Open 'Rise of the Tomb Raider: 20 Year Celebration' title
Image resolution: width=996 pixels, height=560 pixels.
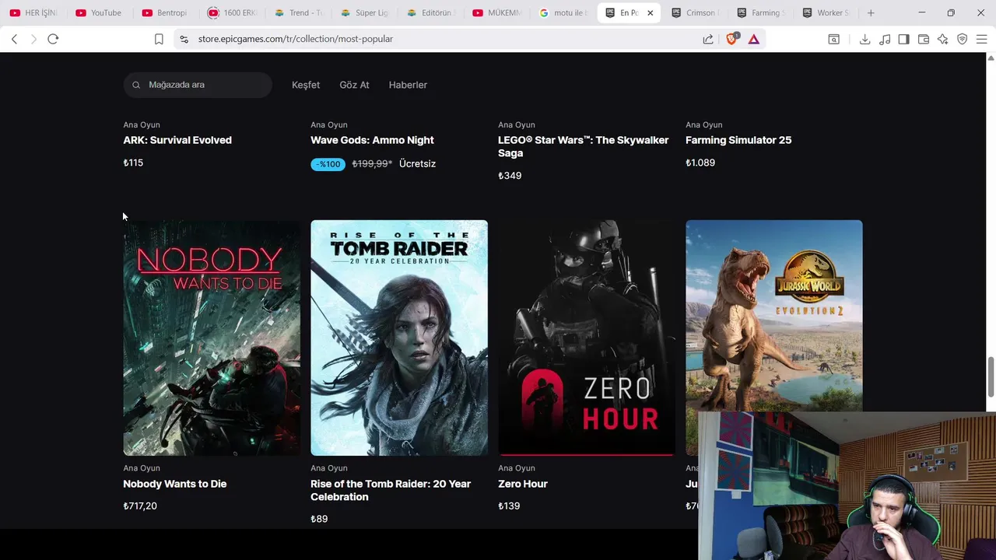(391, 490)
